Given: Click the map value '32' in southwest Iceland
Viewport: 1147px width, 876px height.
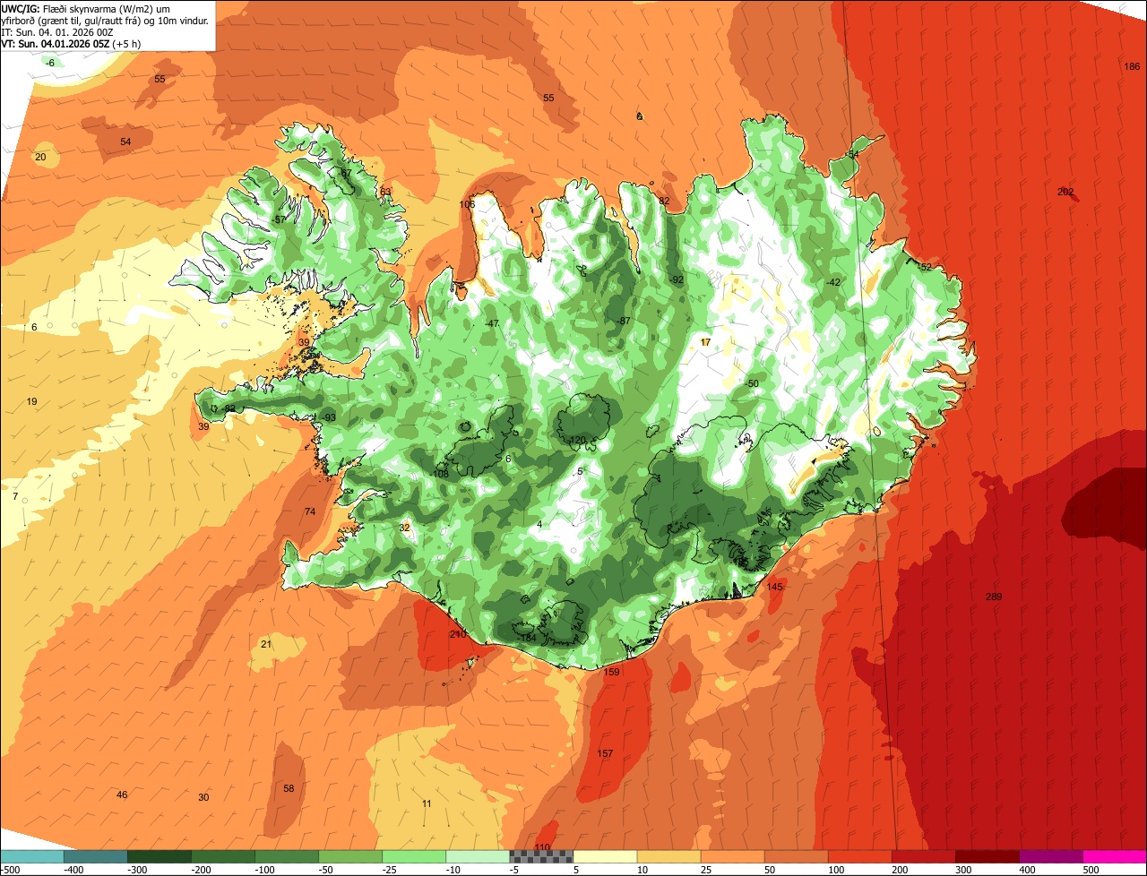Looking at the screenshot, I should [404, 528].
